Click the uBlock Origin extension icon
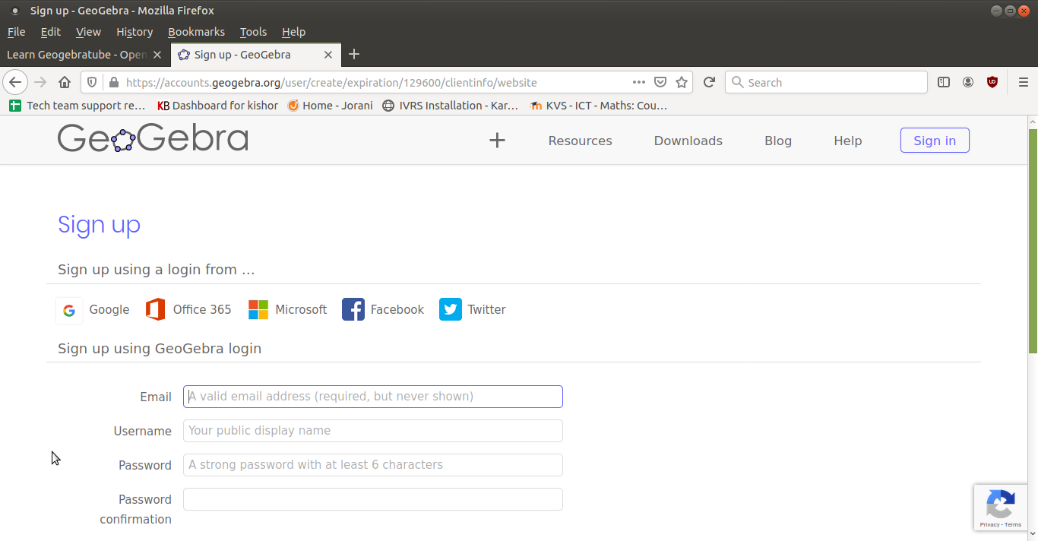Viewport: 1038px width, 541px height. point(992,82)
